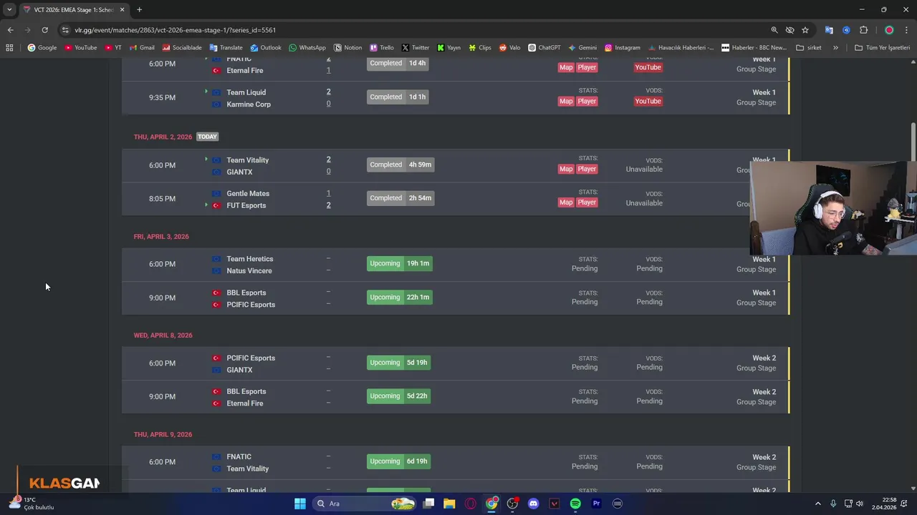Open the sirket bookmarks folder

pos(809,48)
